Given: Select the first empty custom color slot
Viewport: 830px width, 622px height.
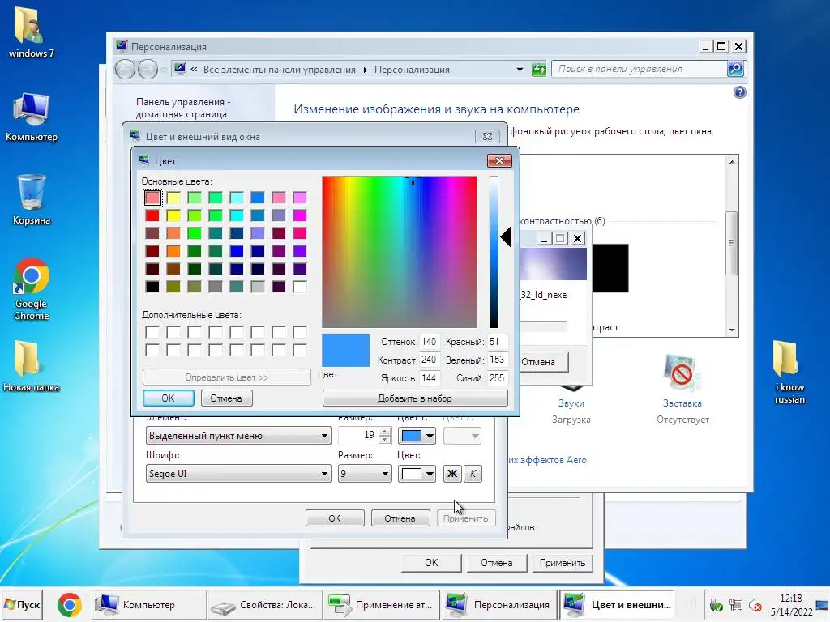Looking at the screenshot, I should (152, 332).
